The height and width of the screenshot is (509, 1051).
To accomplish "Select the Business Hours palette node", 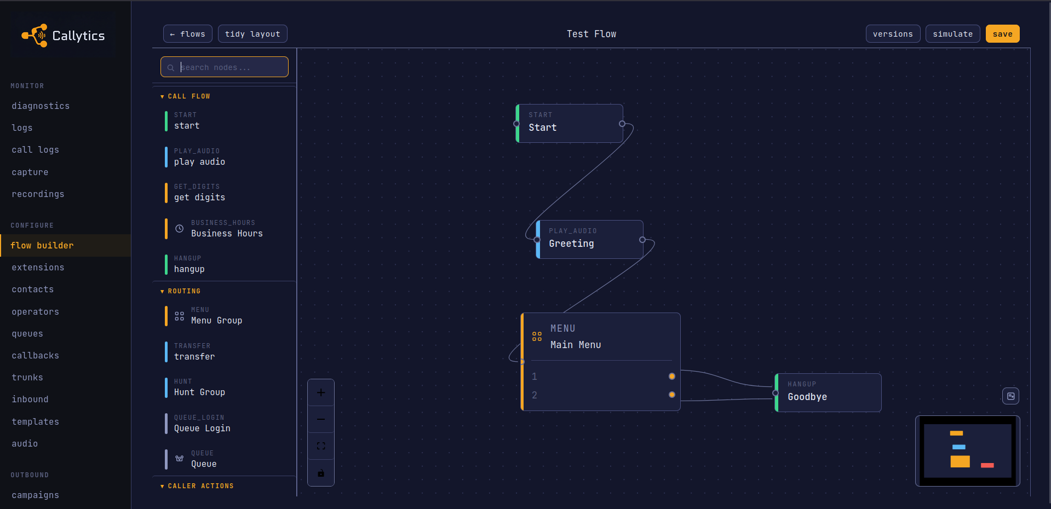I will (x=225, y=229).
